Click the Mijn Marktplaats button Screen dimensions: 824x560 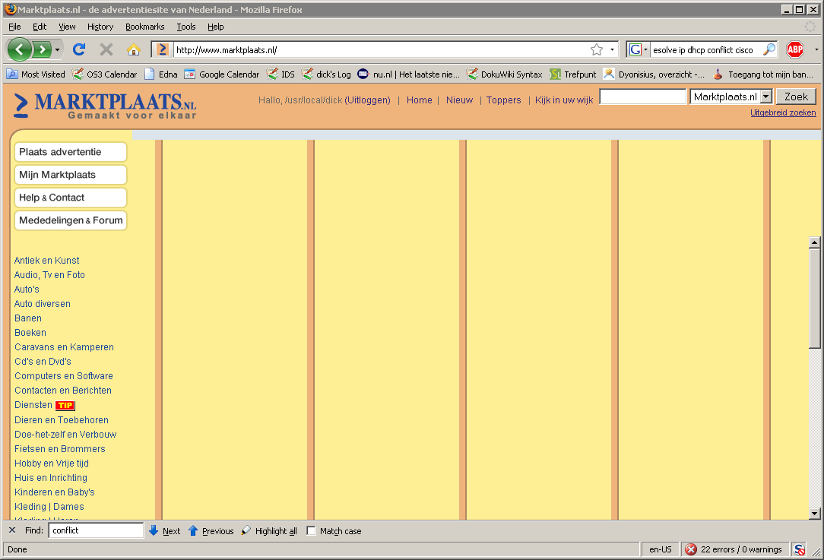coord(71,175)
